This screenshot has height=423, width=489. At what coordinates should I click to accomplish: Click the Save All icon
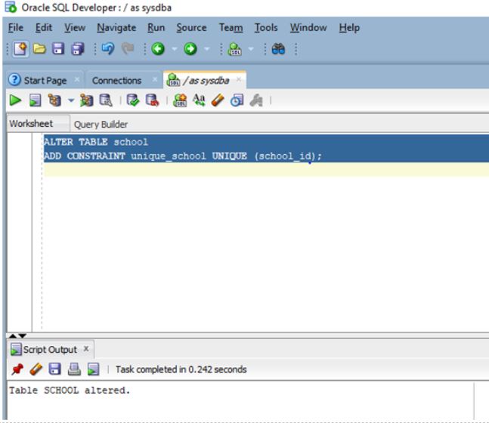pos(78,49)
